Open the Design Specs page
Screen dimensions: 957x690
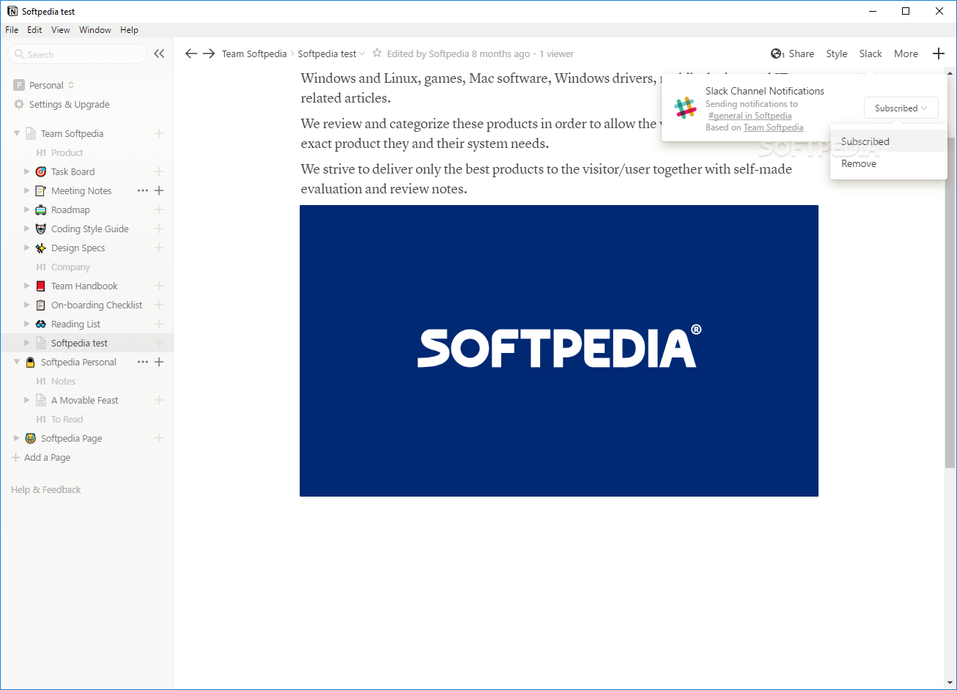click(78, 248)
